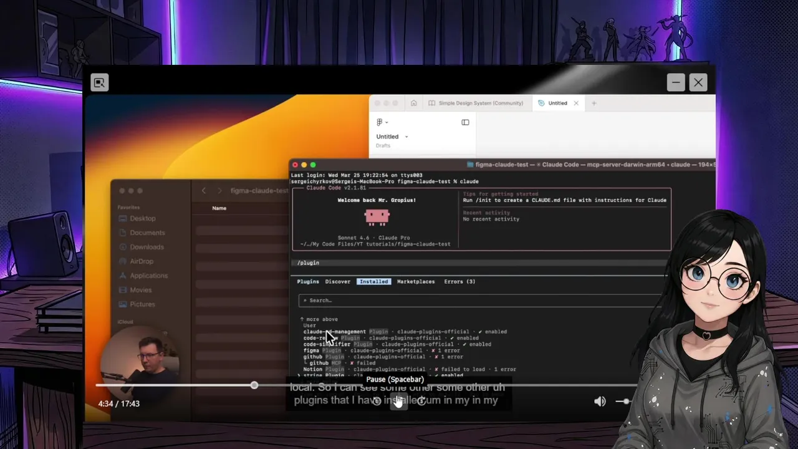
Task: Open Applications in Finder sidebar
Action: coord(143,276)
